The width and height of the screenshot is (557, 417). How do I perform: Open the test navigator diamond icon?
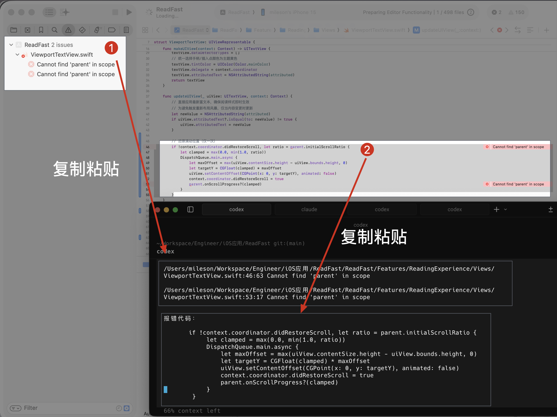82,30
